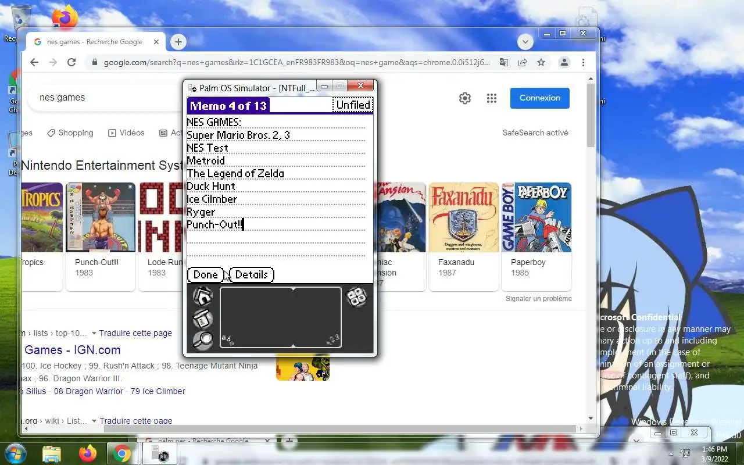The width and height of the screenshot is (744, 465).
Task: Click the Memo 4 of 13 title tab
Action: pos(228,105)
